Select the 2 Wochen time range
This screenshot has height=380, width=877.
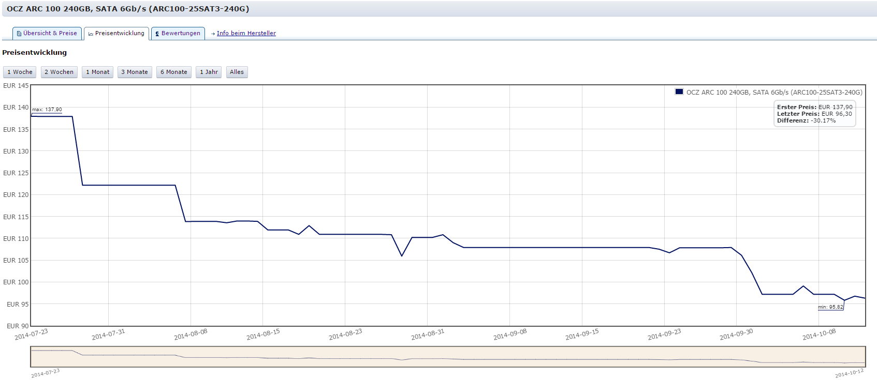pyautogui.click(x=59, y=72)
